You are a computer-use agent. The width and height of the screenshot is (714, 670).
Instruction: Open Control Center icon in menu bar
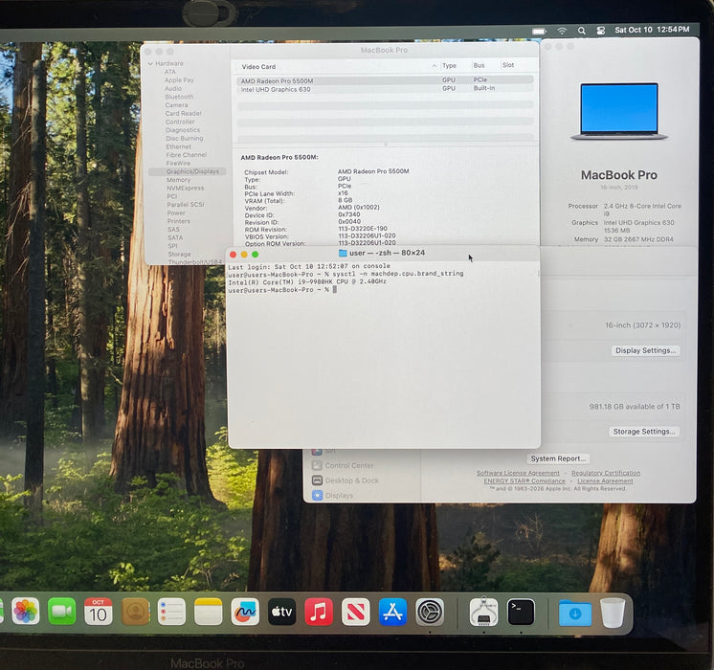[x=601, y=31]
